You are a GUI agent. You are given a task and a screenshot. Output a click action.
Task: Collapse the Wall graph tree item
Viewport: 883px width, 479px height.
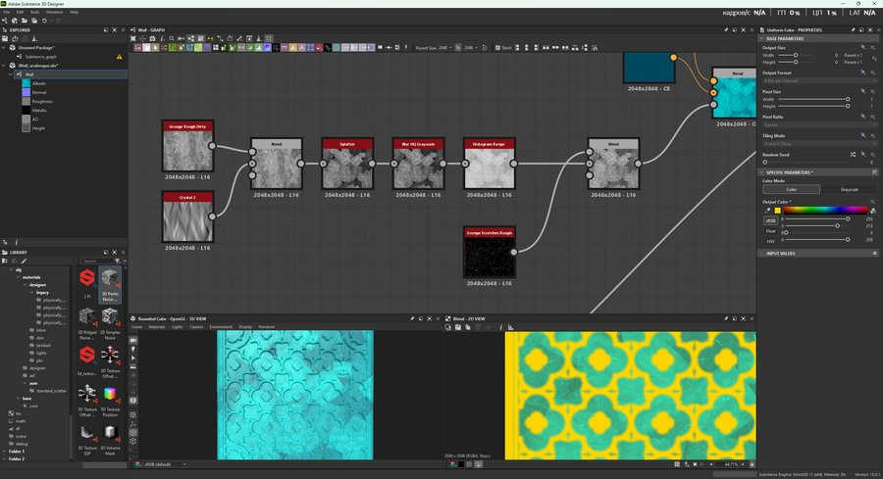(11, 74)
